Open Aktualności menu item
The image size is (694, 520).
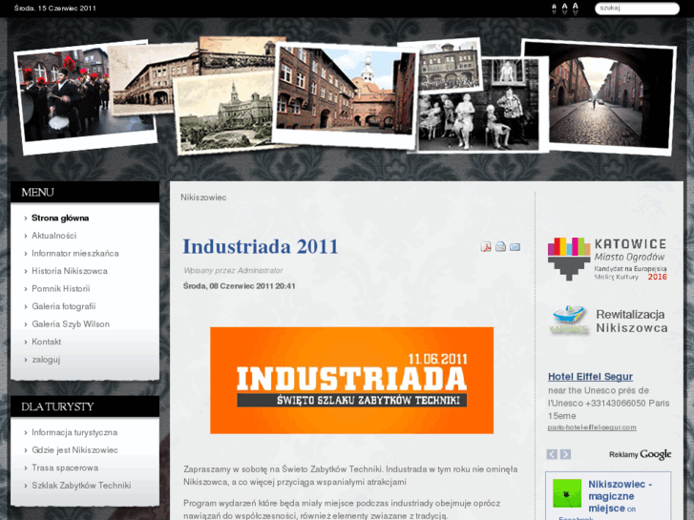[54, 236]
